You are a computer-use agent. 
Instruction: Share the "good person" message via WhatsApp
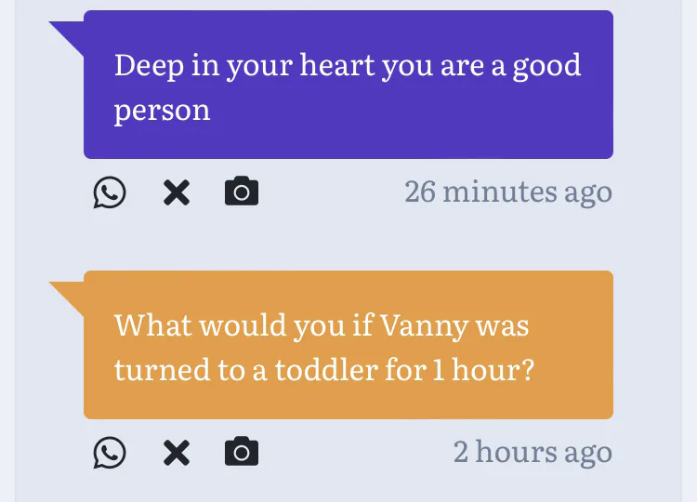pos(110,192)
